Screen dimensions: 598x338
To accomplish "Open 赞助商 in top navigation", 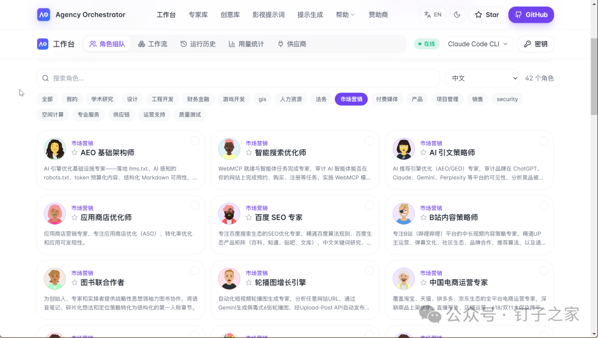I will (x=378, y=14).
